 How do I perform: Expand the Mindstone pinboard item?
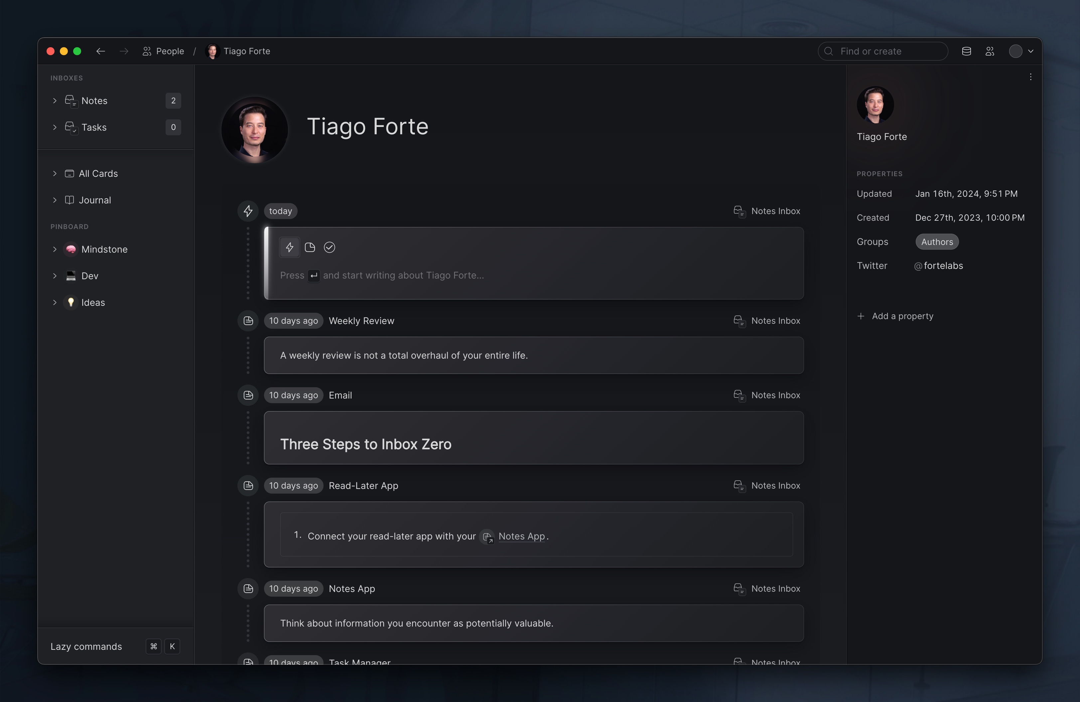coord(55,249)
